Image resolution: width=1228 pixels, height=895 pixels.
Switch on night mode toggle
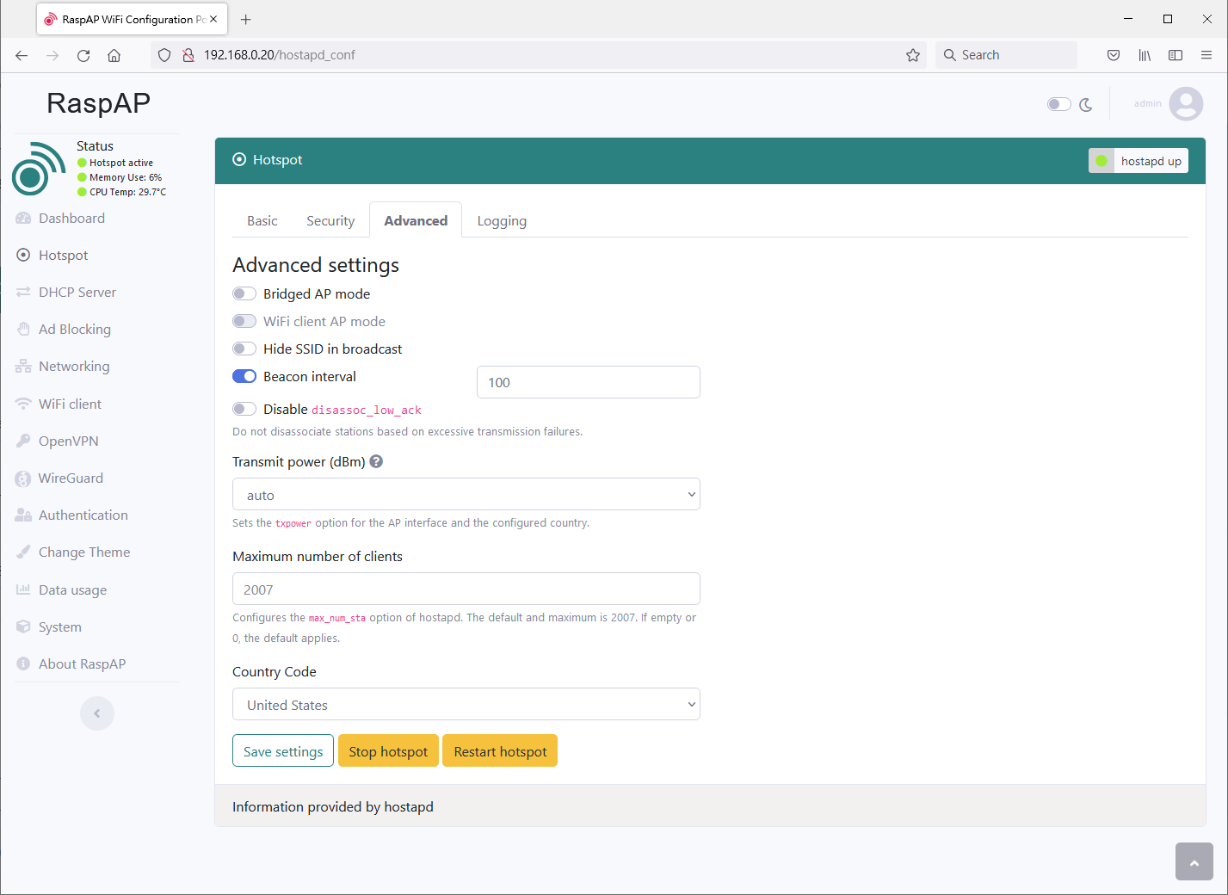(x=1059, y=104)
